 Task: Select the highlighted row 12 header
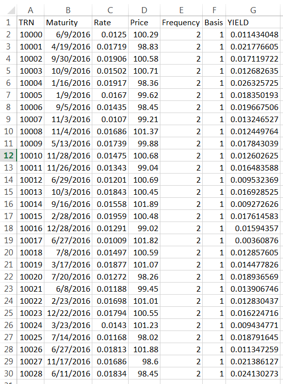pyautogui.click(x=8, y=155)
